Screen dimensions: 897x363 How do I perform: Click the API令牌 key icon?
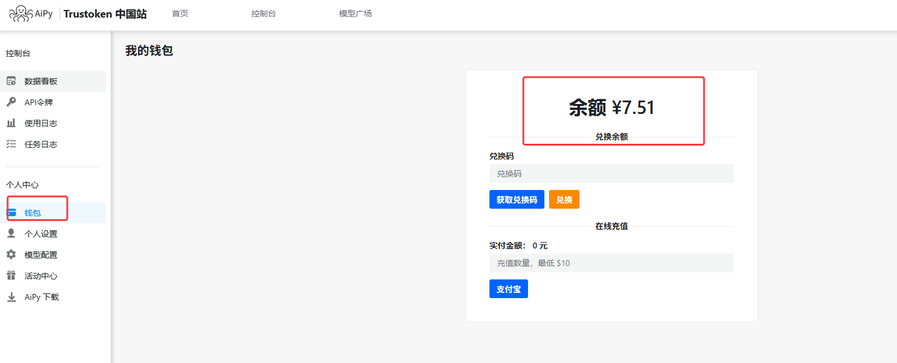[11, 102]
